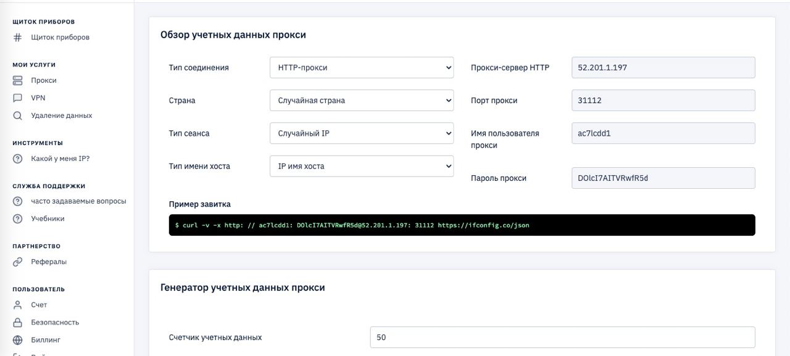790x356 pixels.
Task: Expand the Тип имени хоста dropdown
Action: [x=361, y=166]
